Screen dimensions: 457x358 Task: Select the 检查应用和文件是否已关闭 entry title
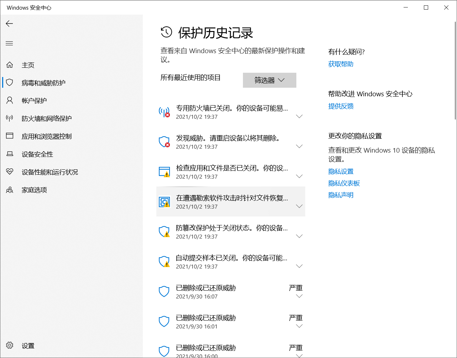click(232, 168)
